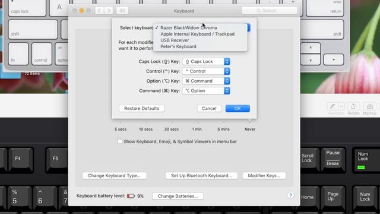The height and width of the screenshot is (214, 380).
Task: Minimize the Keyboard preferences window
Action: (x=82, y=11)
